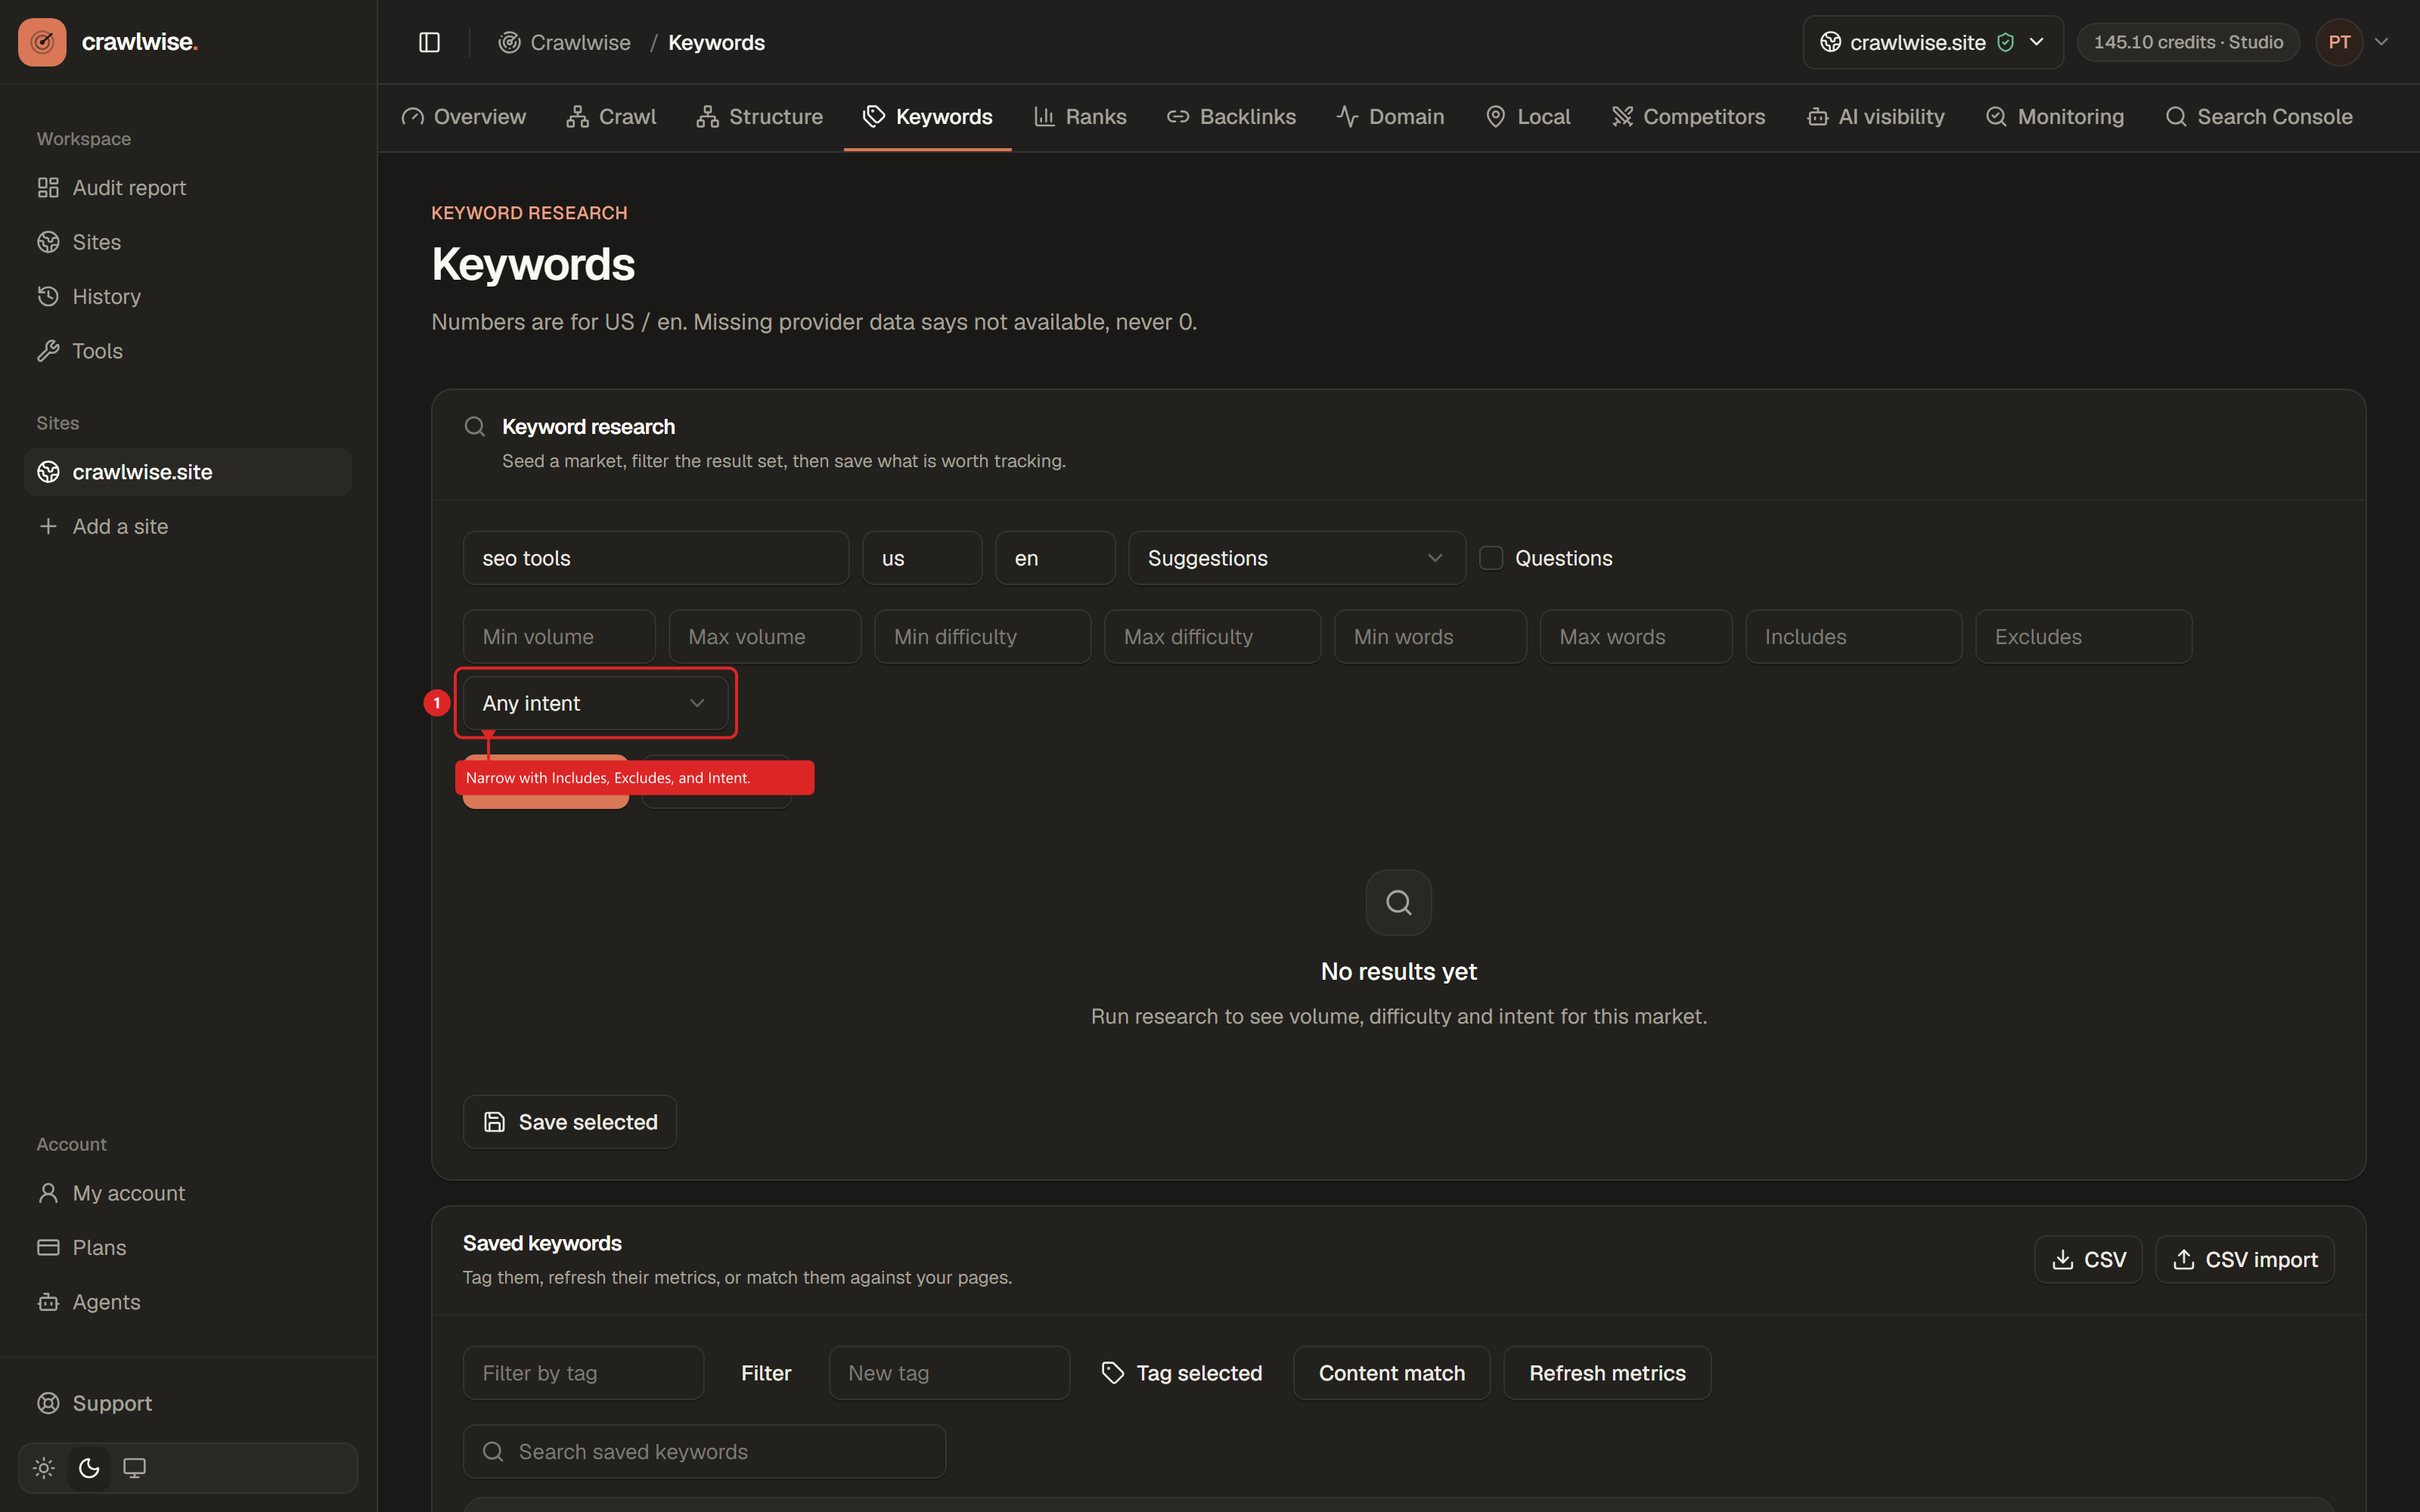Open the AI visibility tab
The height and width of the screenshot is (1512, 2420).
(x=1876, y=117)
